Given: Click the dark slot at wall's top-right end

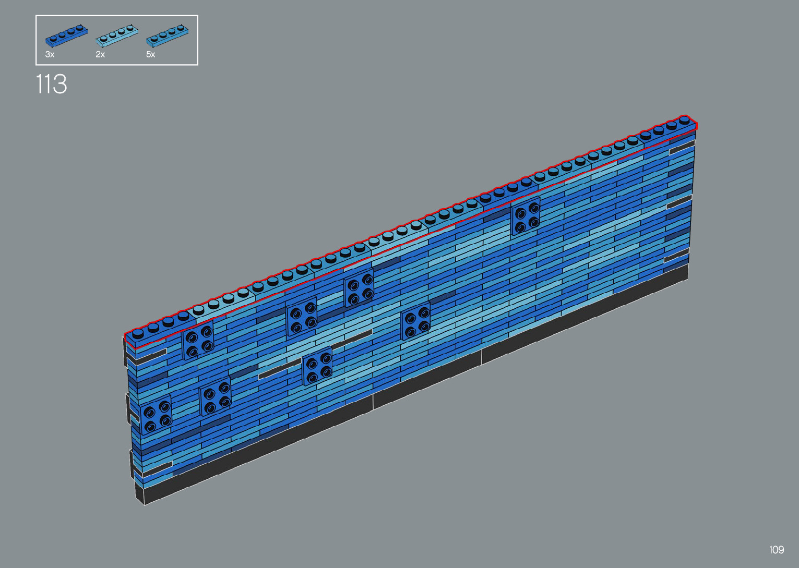Looking at the screenshot, I should (x=682, y=147).
